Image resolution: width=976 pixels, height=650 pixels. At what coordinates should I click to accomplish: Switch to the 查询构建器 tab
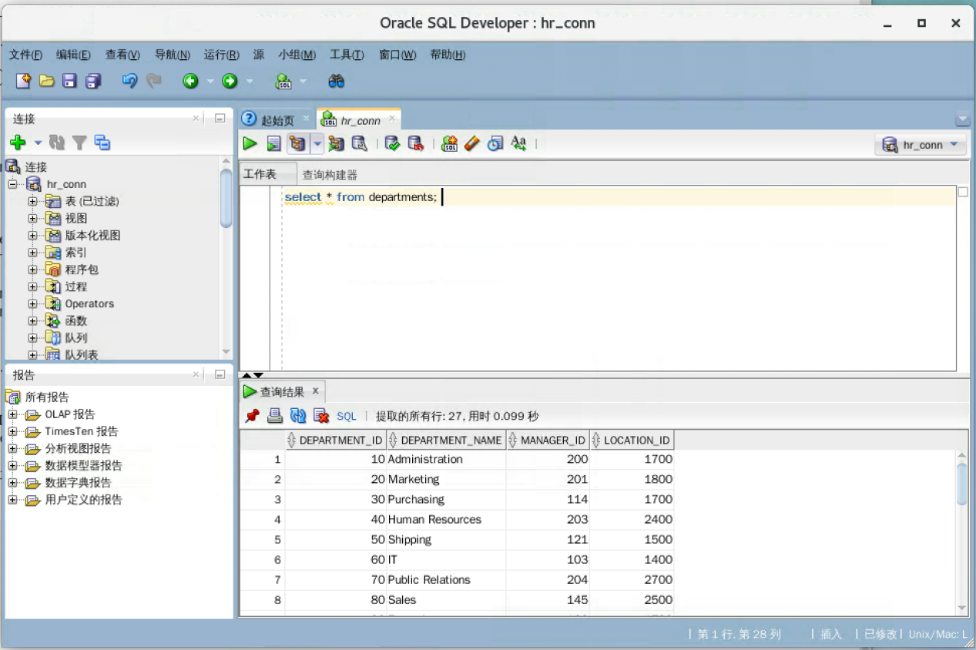coord(330,175)
